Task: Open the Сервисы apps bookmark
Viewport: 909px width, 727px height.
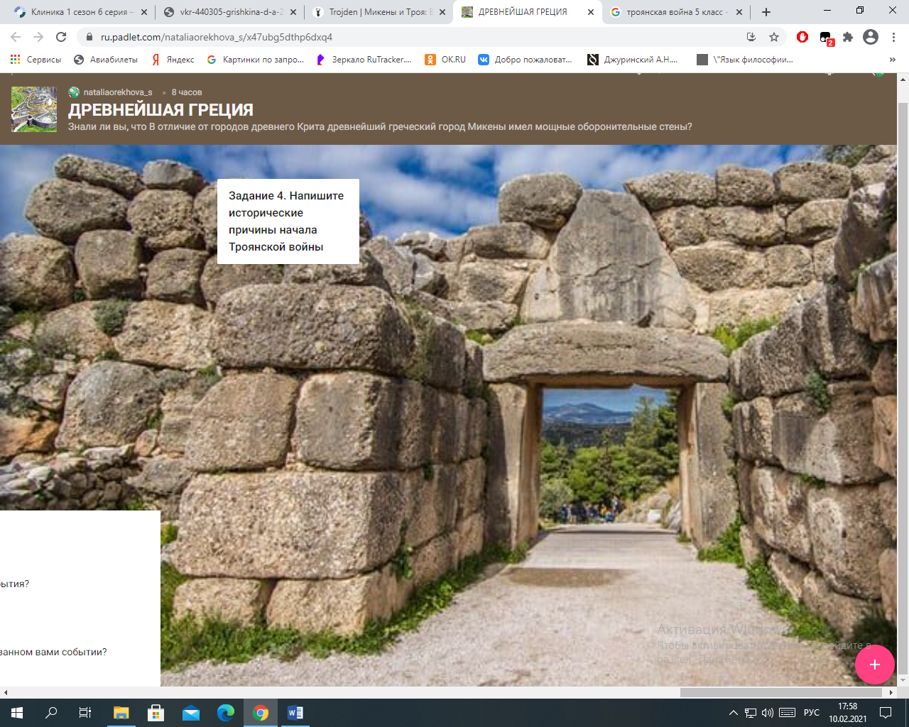Action: pyautogui.click(x=36, y=60)
